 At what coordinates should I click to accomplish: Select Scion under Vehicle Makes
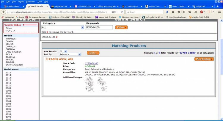point(9,28)
